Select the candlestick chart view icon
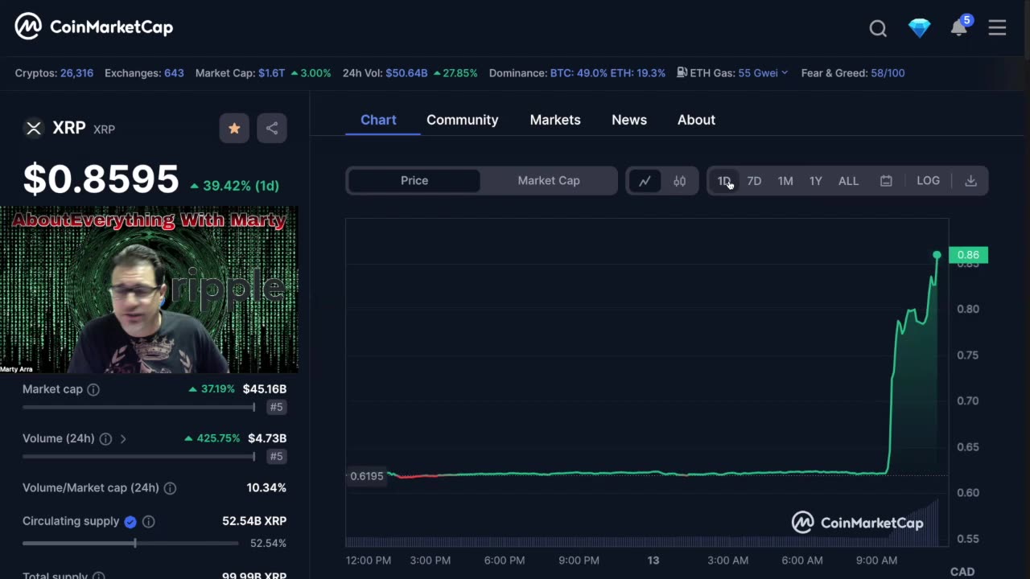The width and height of the screenshot is (1030, 579). [679, 181]
